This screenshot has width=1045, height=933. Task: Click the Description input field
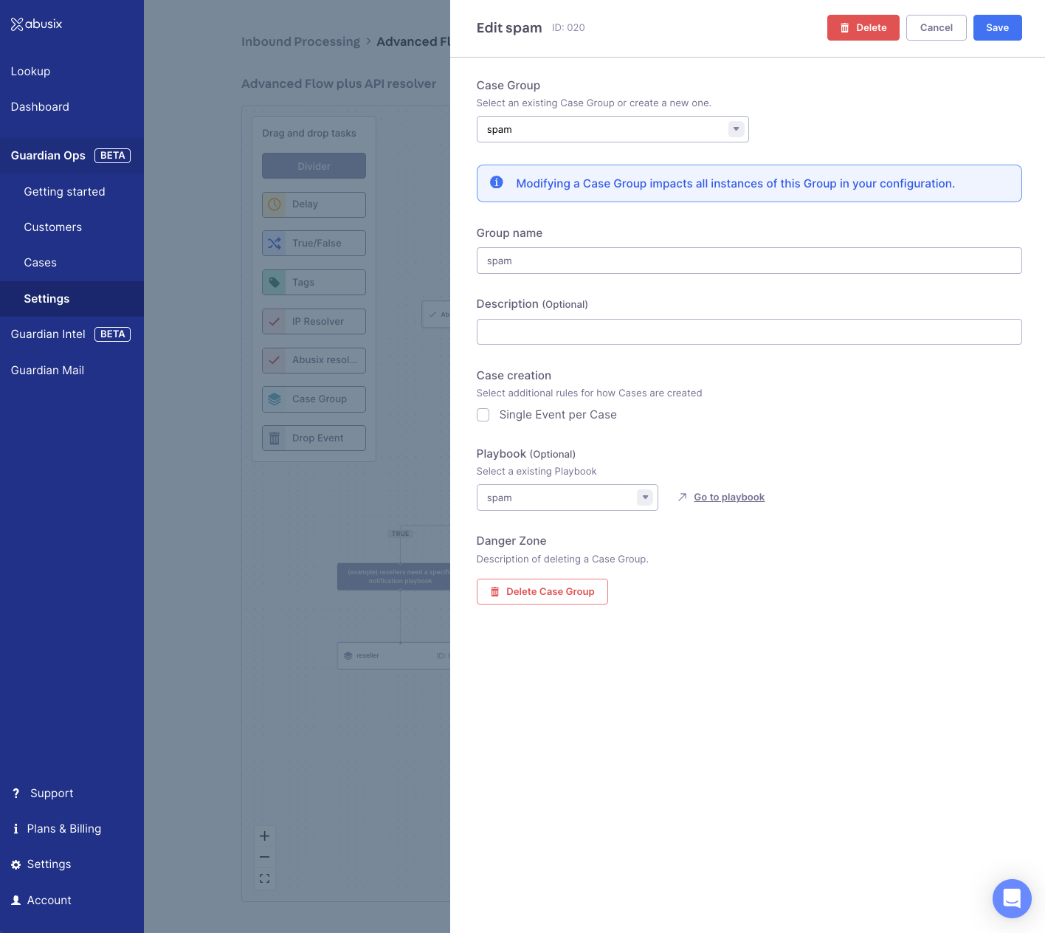point(749,332)
